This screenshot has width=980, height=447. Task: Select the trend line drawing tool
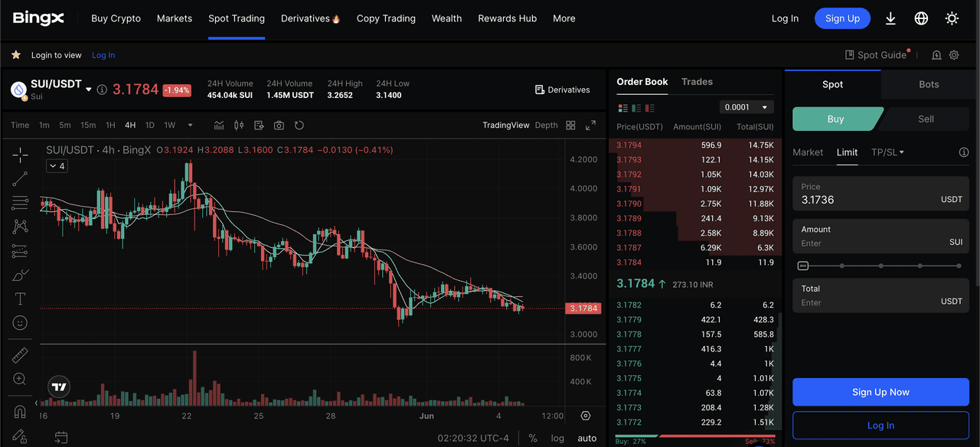click(x=20, y=178)
